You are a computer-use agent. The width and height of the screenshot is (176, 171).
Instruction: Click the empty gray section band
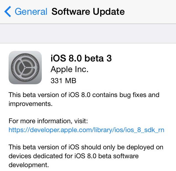tap(88, 33)
